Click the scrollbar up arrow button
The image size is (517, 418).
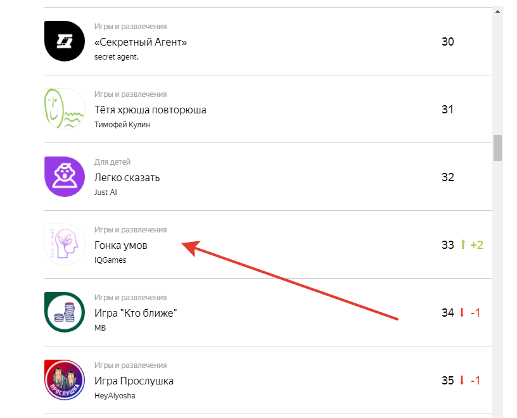(x=497, y=11)
